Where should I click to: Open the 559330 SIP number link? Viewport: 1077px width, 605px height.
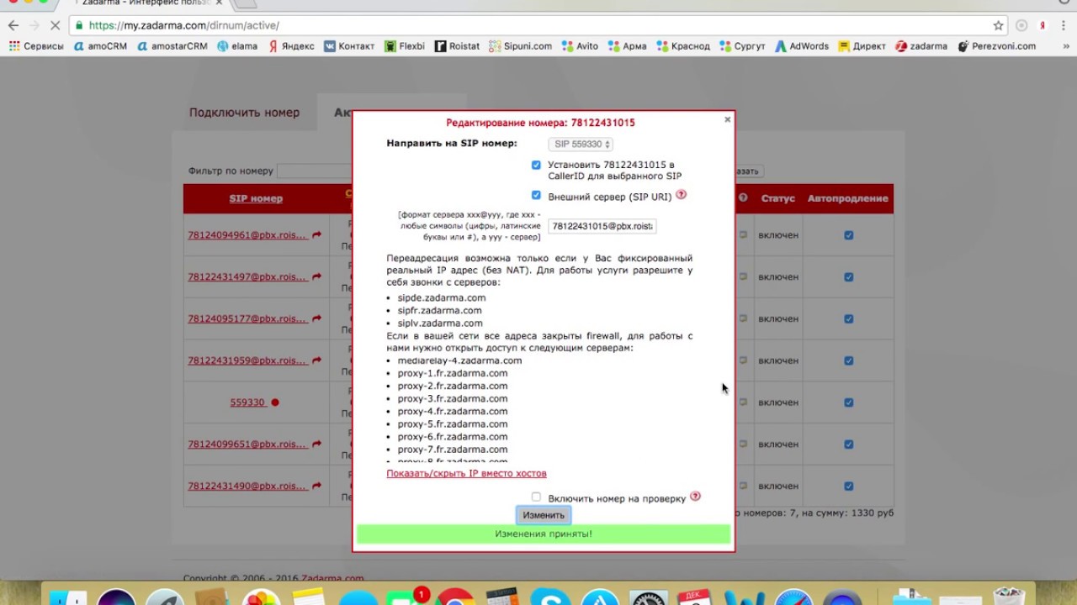coord(247,402)
